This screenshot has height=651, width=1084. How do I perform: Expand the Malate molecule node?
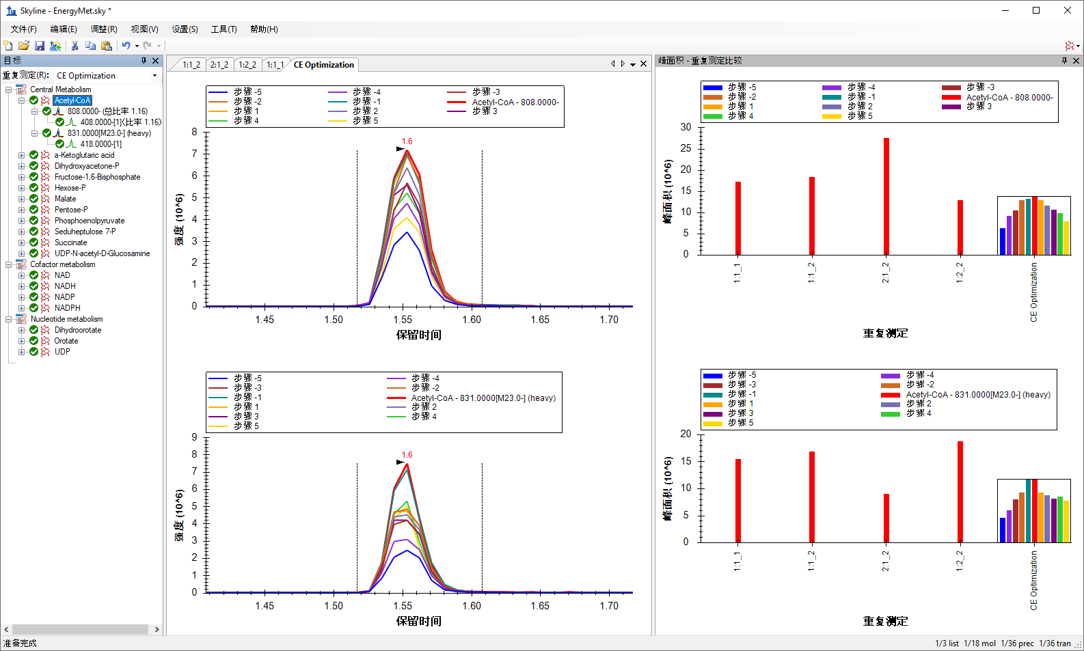22,199
